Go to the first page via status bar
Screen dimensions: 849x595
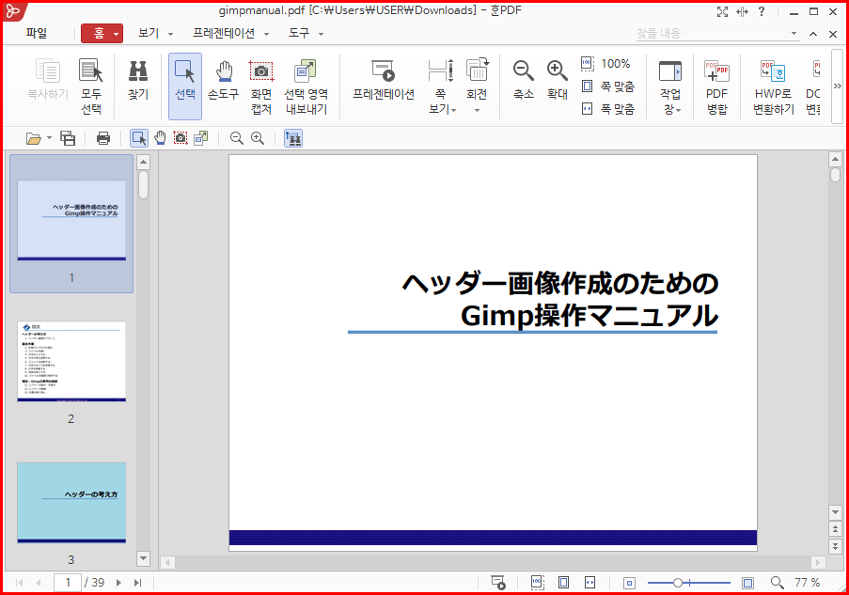pos(20,583)
